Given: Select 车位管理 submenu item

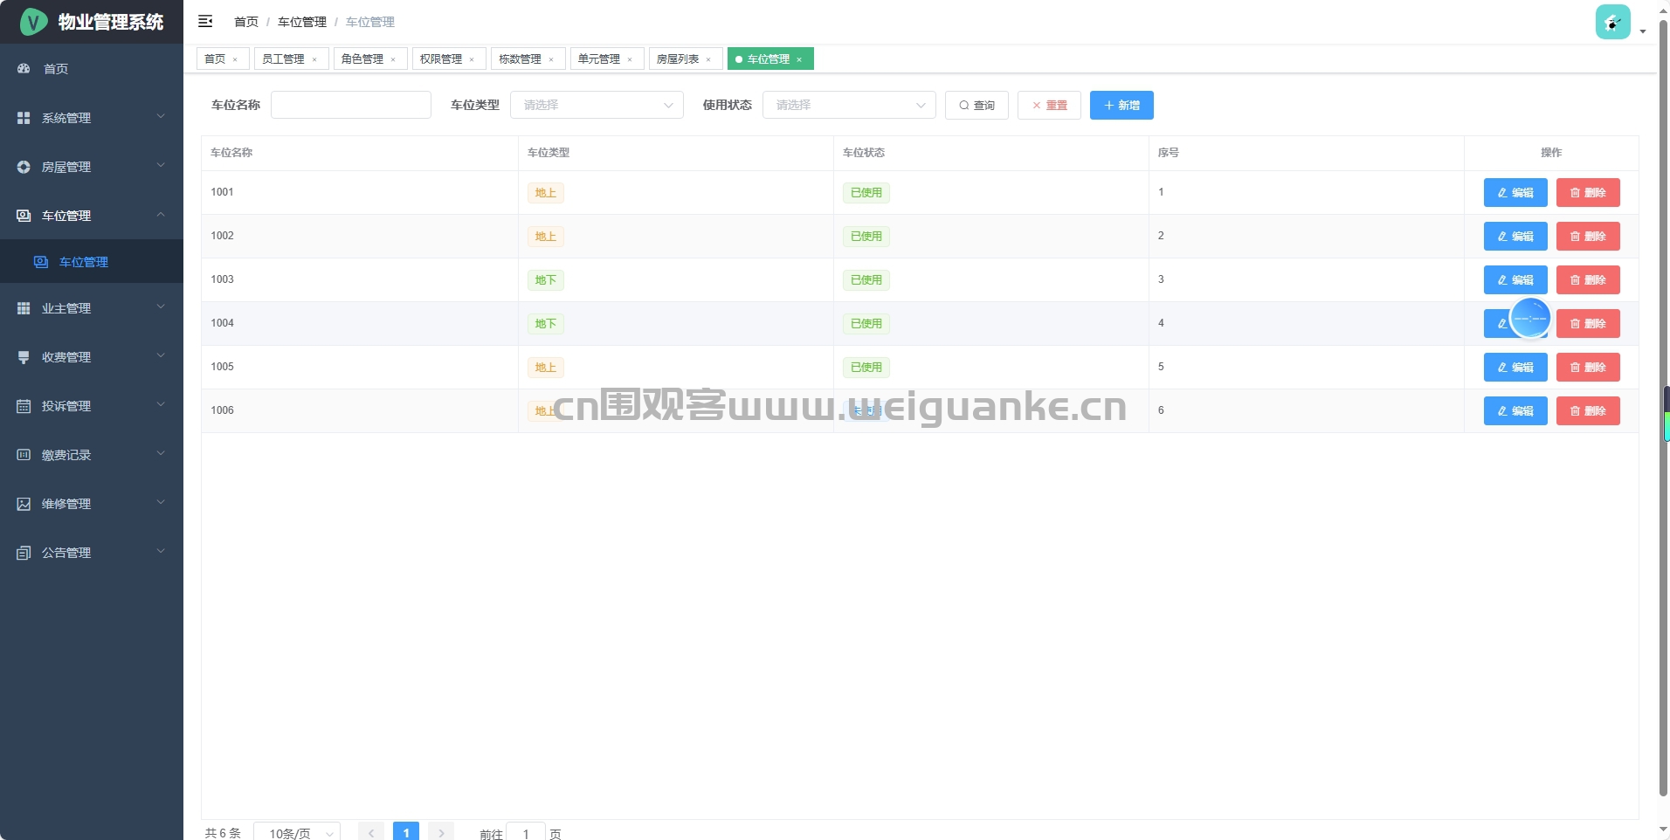Looking at the screenshot, I should [x=92, y=261].
